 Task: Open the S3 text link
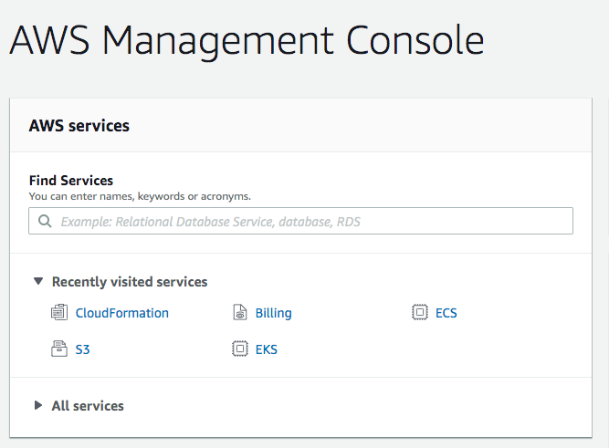pos(82,349)
